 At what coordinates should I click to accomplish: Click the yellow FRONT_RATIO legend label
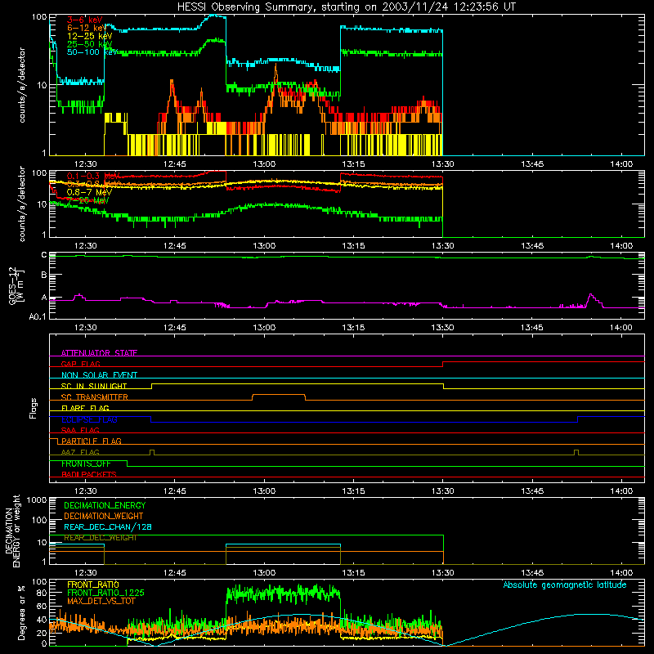coord(93,585)
